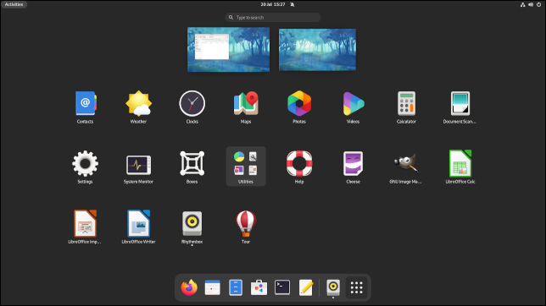
Task: Open Firefox from the dock
Action: tap(189, 287)
